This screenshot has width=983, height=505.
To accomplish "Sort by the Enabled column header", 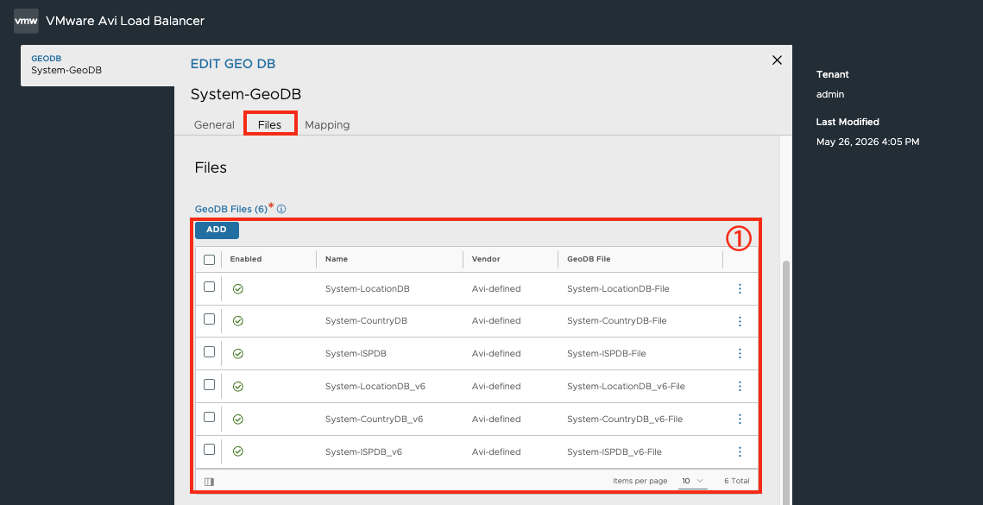I will click(x=246, y=259).
